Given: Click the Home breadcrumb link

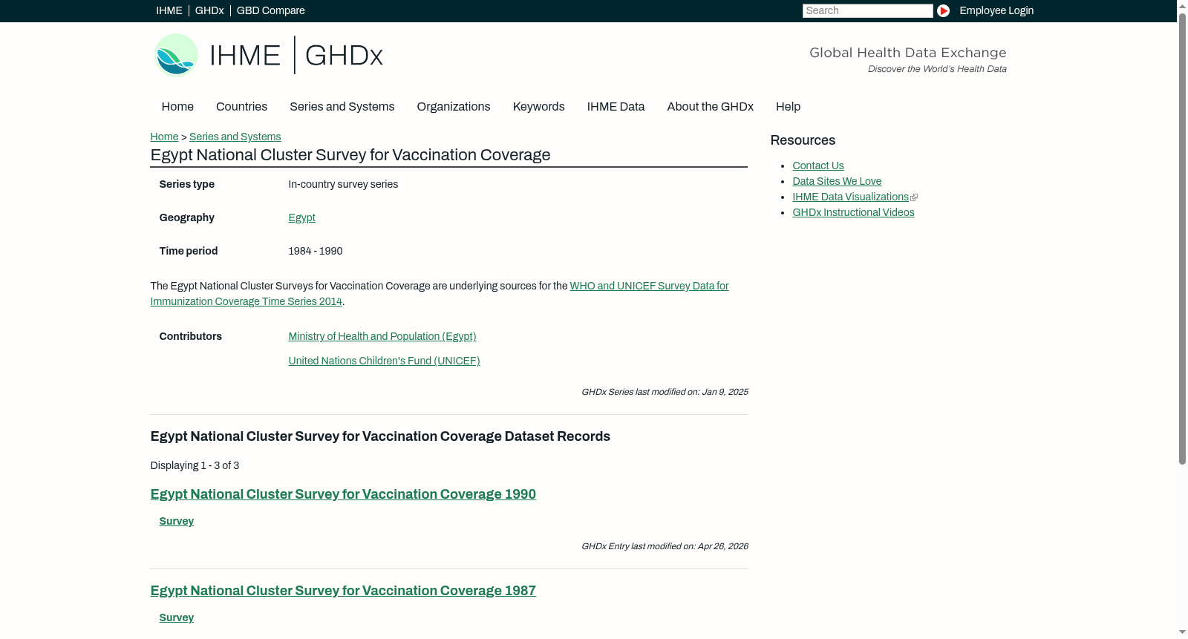Looking at the screenshot, I should point(164,137).
